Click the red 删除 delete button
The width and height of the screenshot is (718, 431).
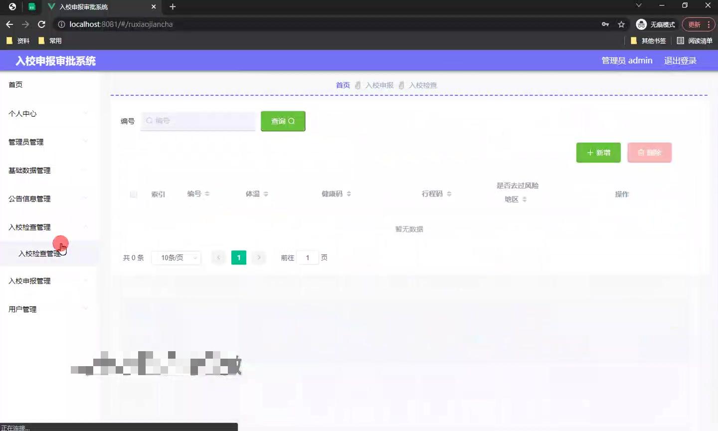coord(649,153)
